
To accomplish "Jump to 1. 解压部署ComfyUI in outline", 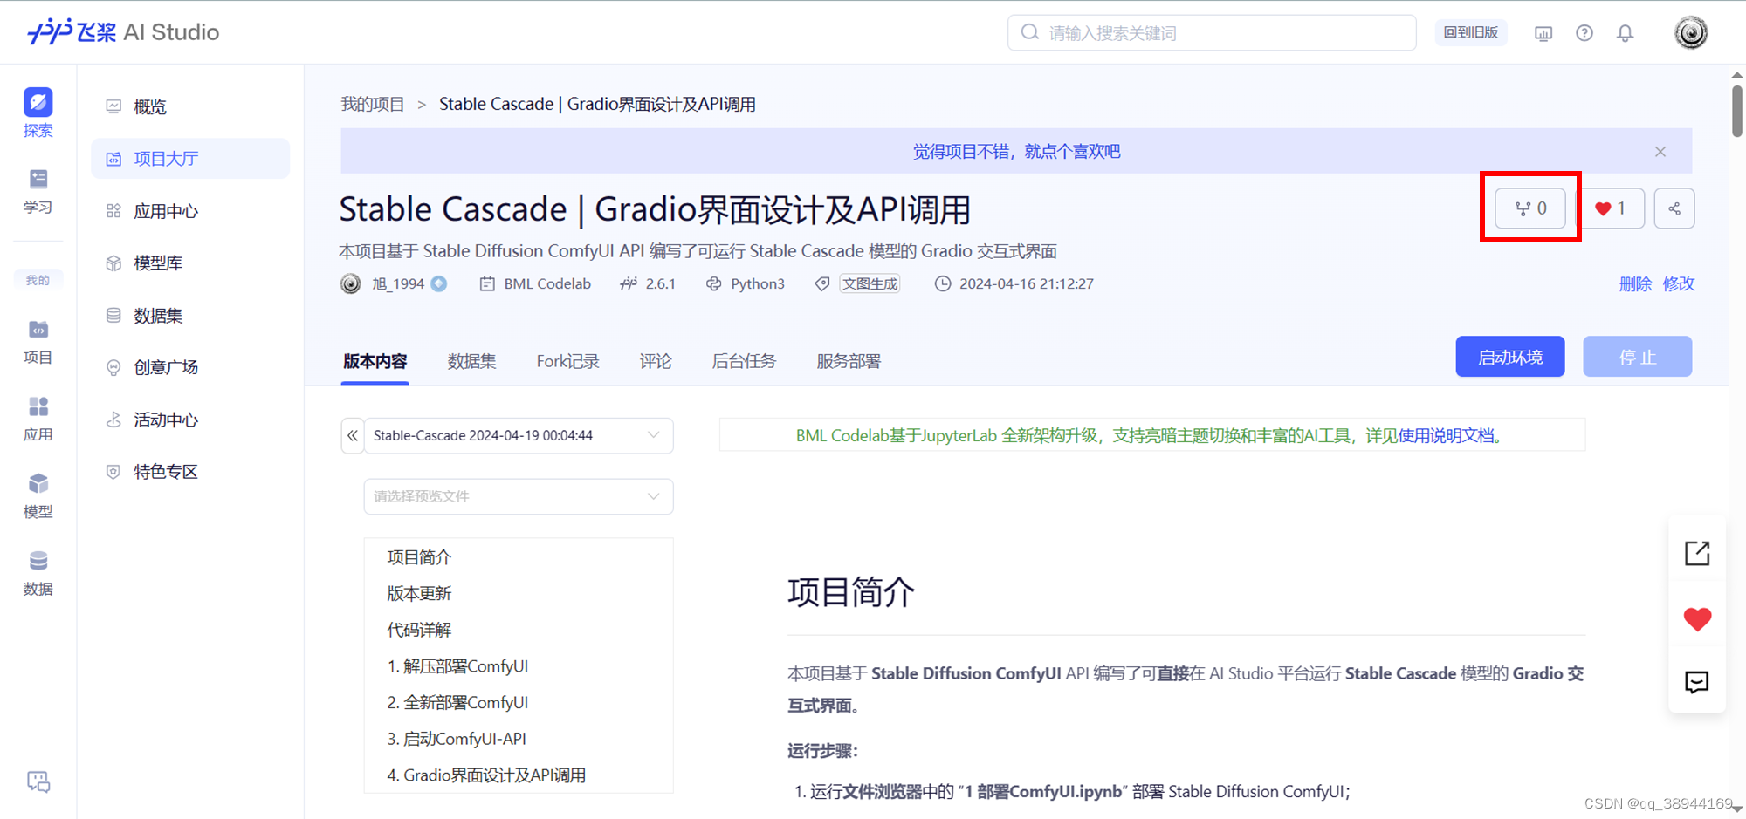I will pos(457,666).
